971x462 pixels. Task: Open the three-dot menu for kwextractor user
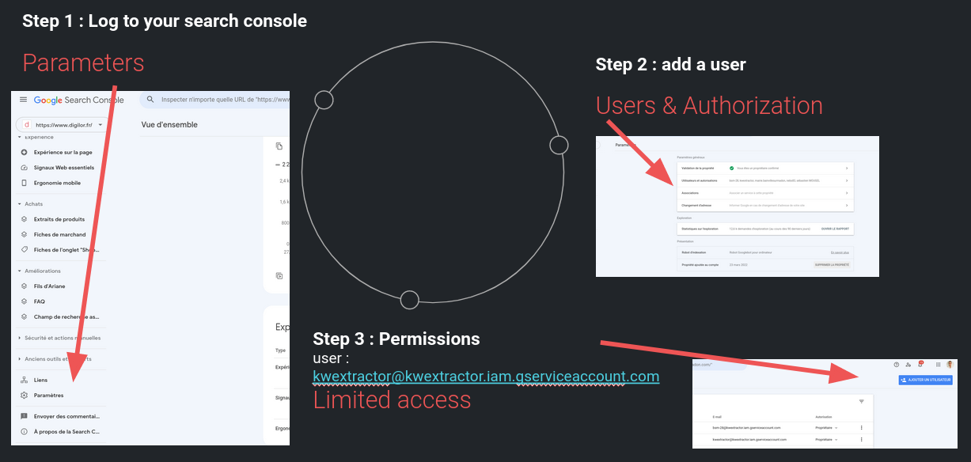(x=861, y=439)
